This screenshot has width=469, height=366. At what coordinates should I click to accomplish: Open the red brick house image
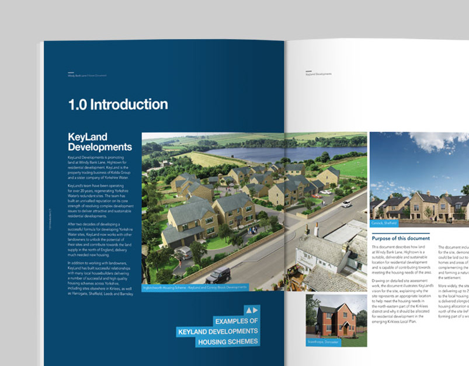tap(336, 320)
